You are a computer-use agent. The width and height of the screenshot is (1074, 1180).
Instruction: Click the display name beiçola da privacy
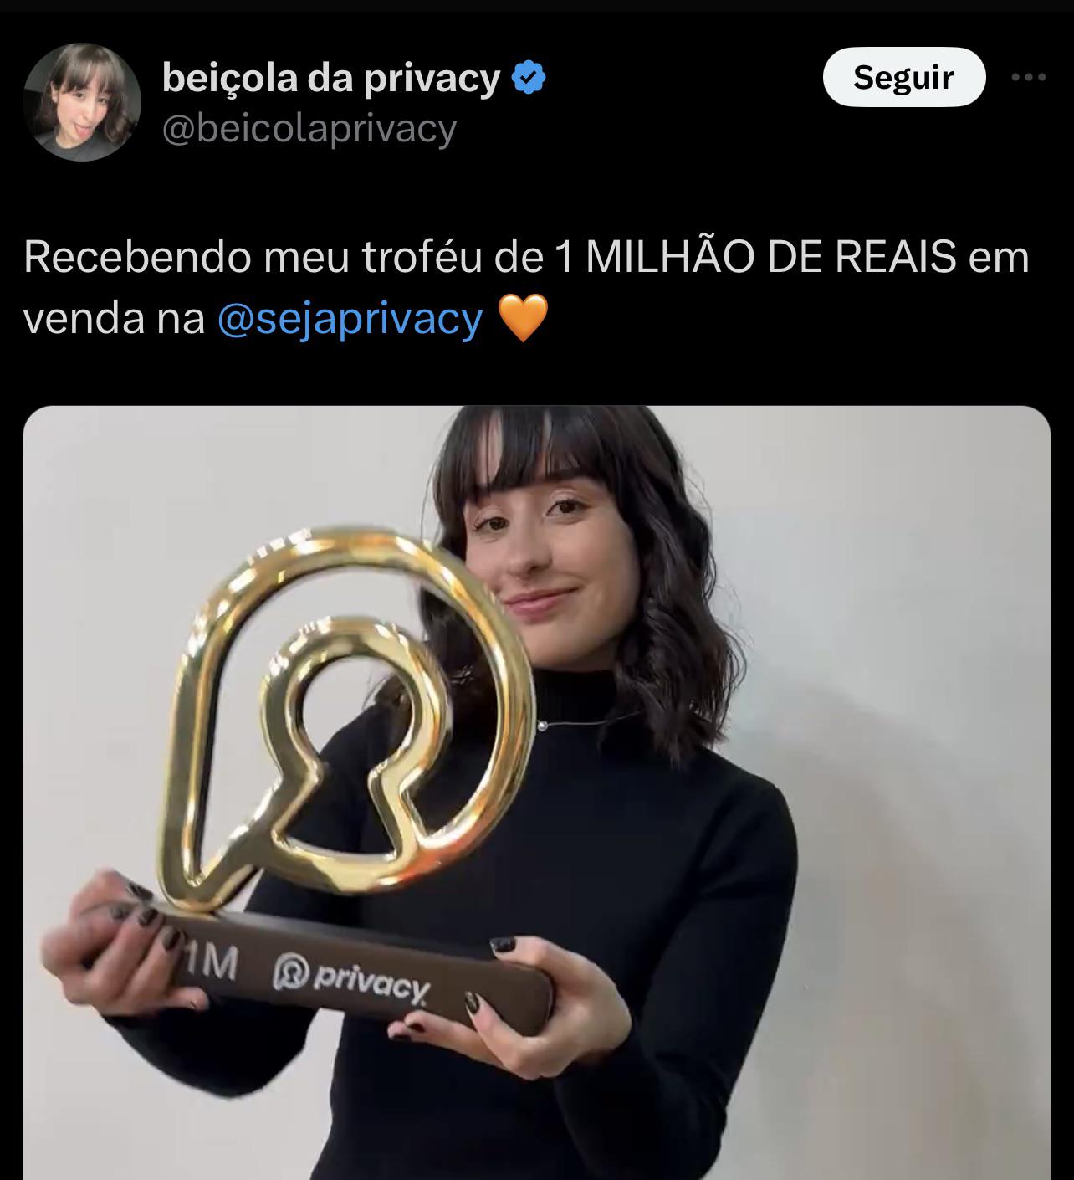[331, 79]
